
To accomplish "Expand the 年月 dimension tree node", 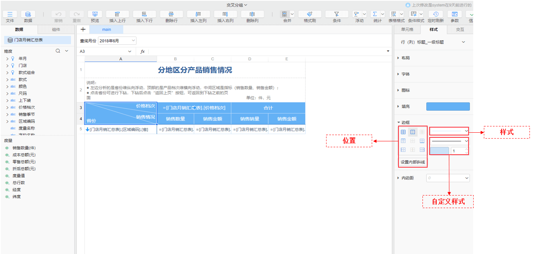I will coord(7,58).
